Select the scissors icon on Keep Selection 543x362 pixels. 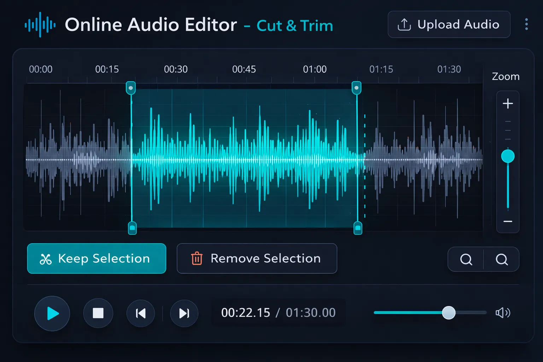coord(46,258)
